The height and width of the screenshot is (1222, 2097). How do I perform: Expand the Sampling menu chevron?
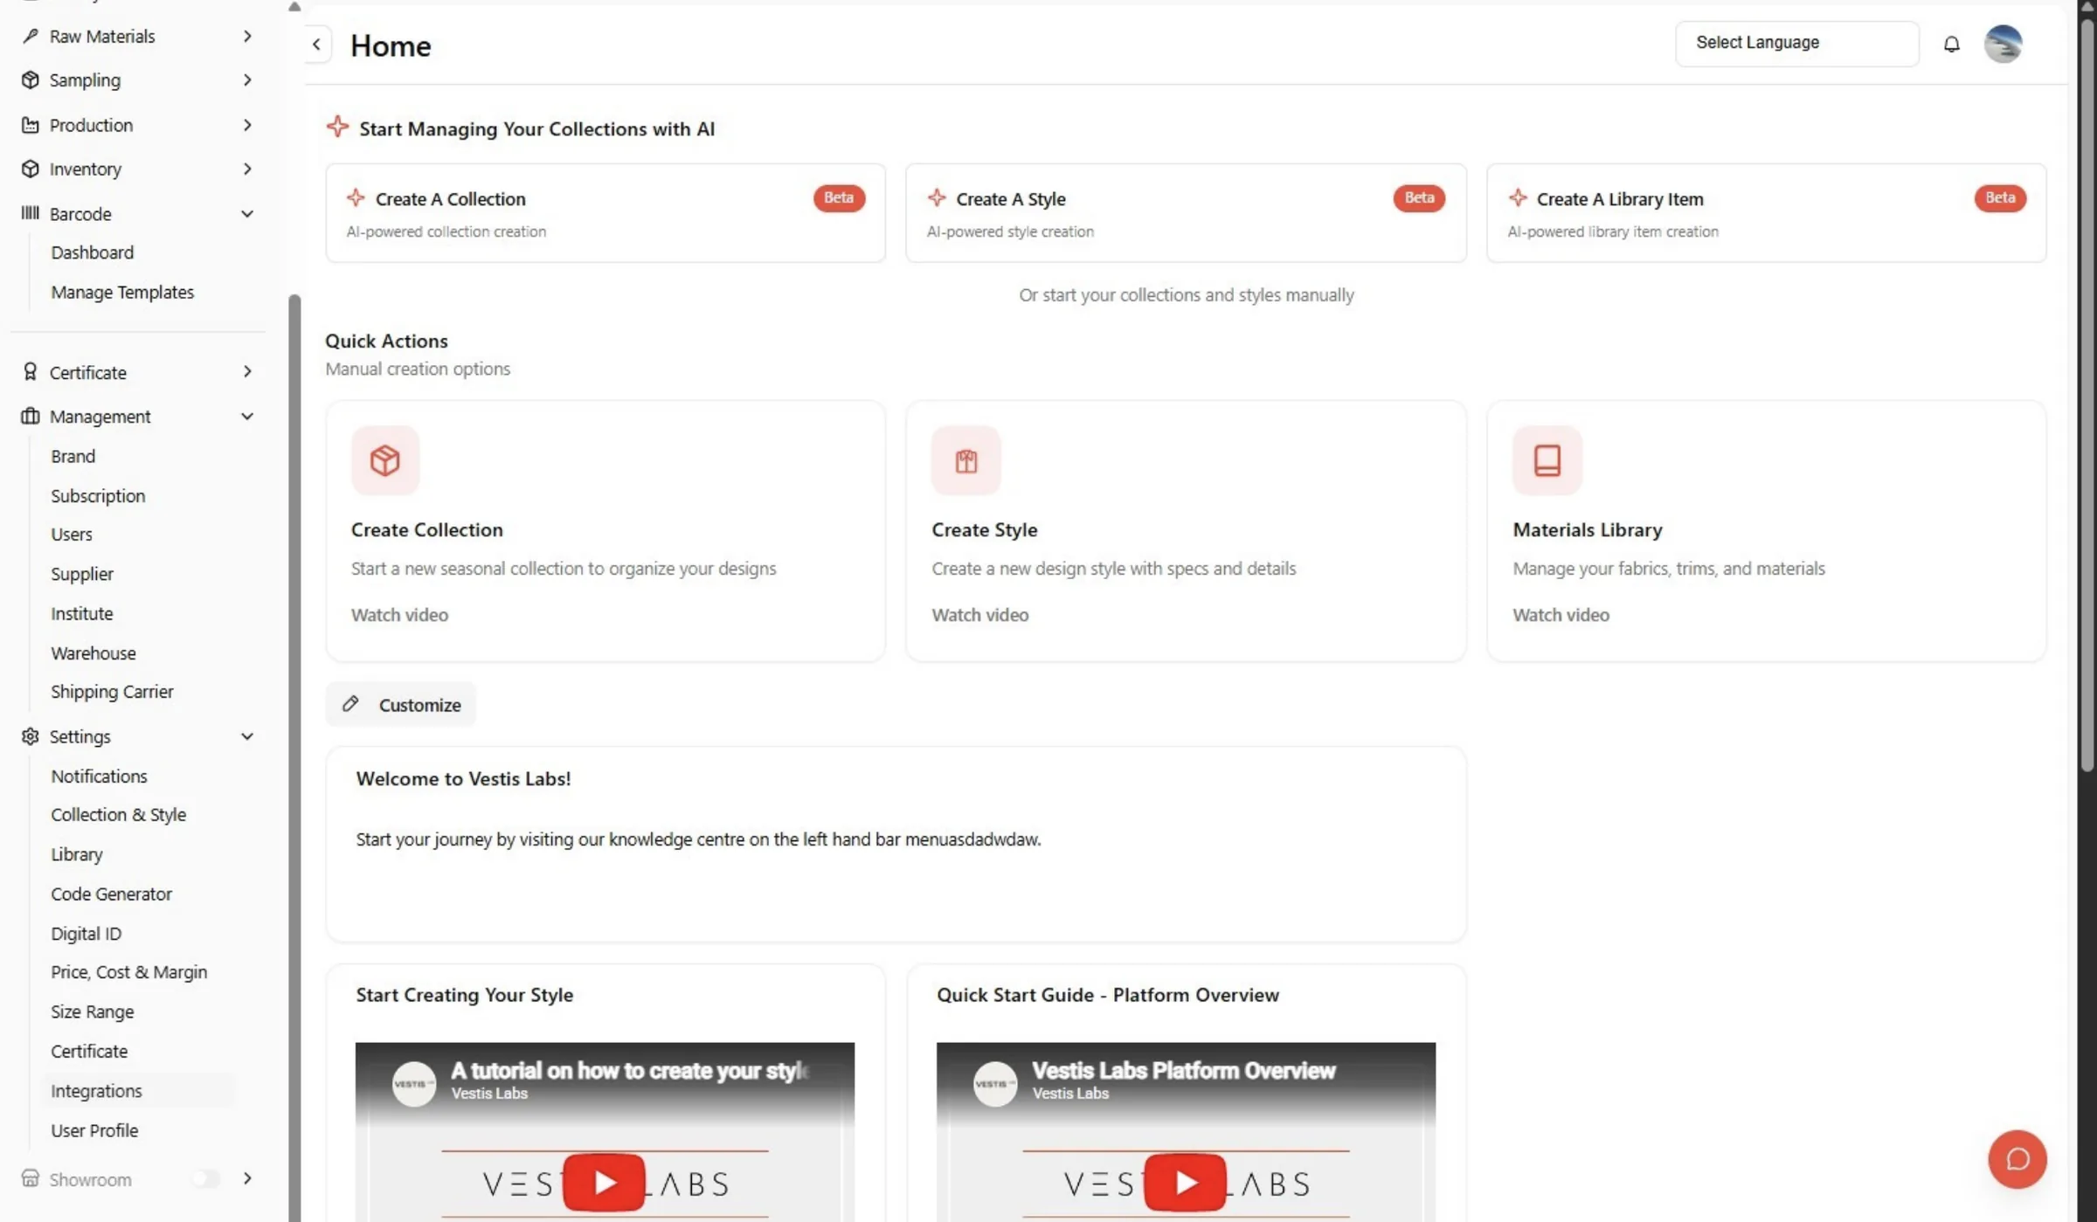point(248,79)
